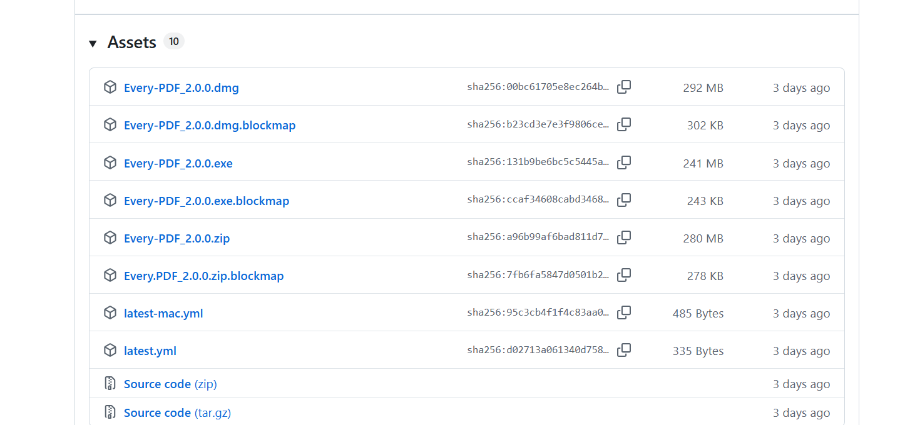Copy the sha256 hash of latest-mac.yml

(x=624, y=312)
